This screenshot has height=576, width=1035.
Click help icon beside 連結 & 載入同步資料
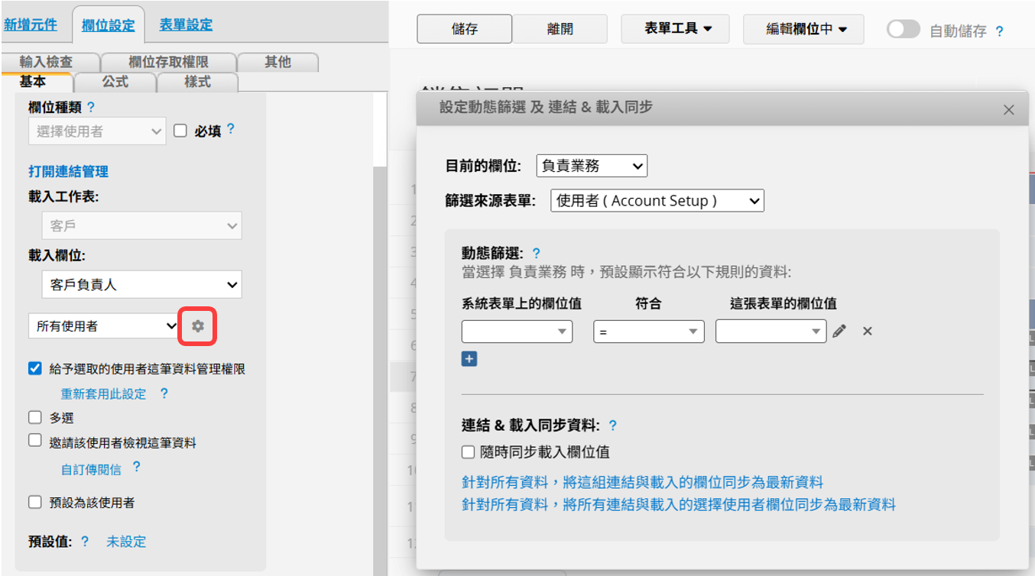612,426
